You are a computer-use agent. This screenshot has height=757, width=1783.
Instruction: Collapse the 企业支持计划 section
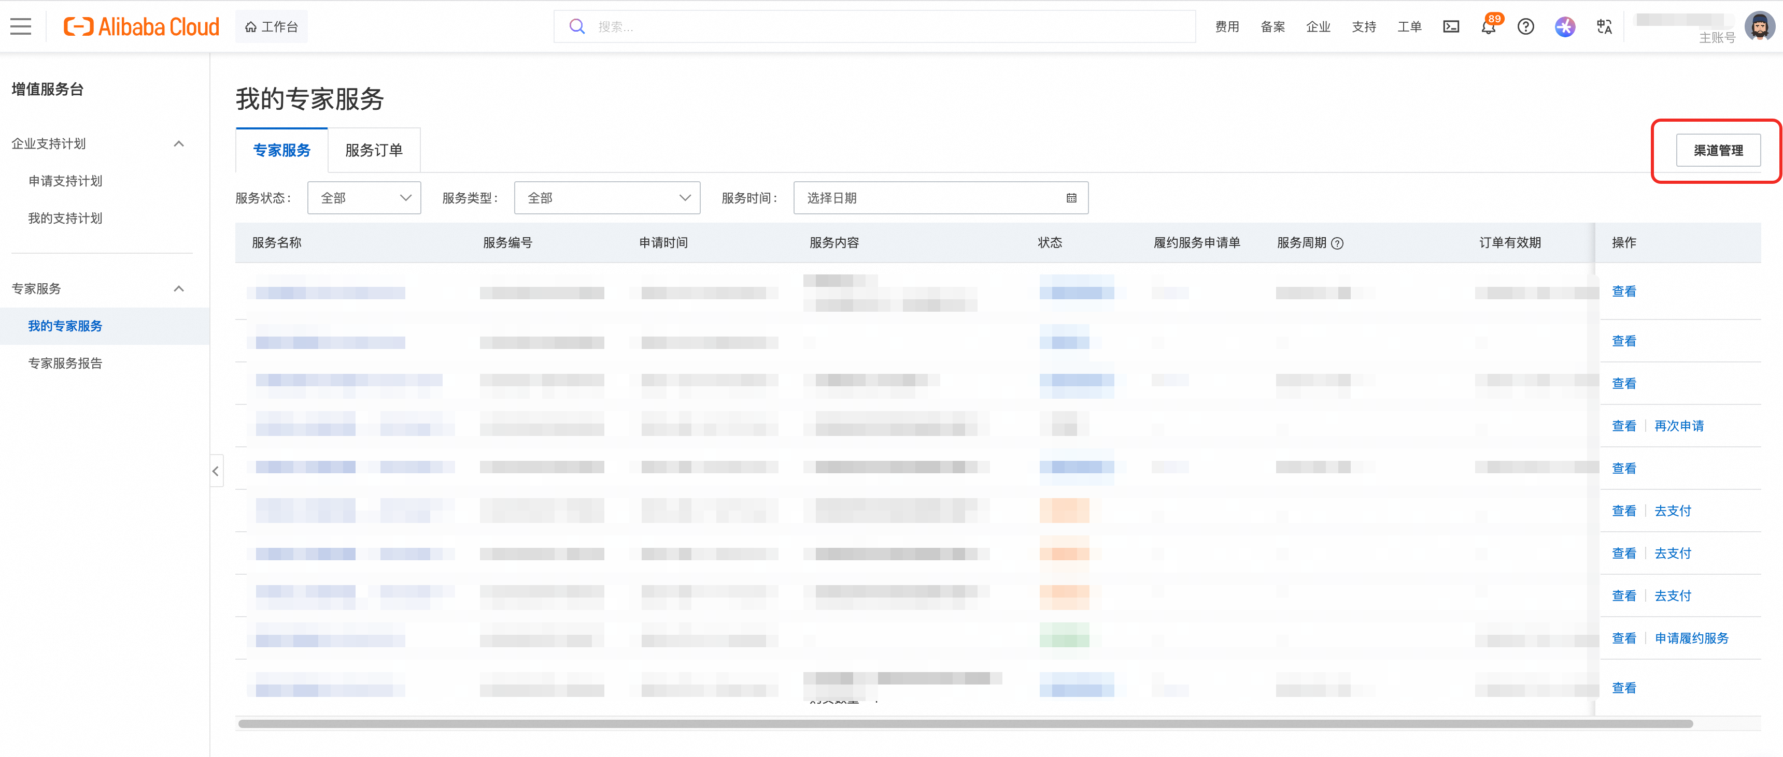pos(179,144)
